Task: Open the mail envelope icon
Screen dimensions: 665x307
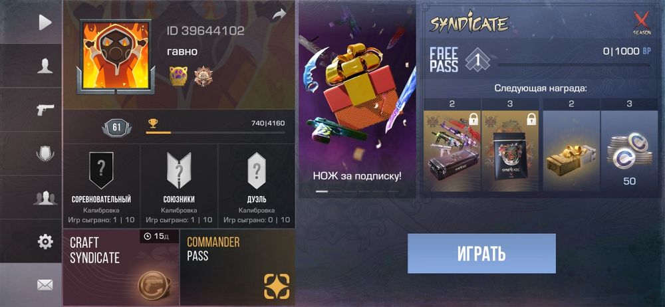Action: coord(45,285)
